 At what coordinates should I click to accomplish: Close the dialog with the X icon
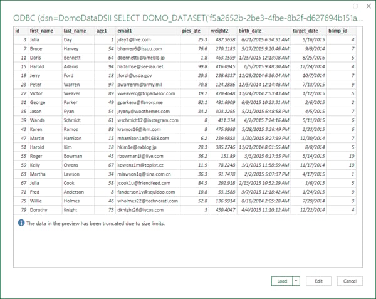coord(368,6)
